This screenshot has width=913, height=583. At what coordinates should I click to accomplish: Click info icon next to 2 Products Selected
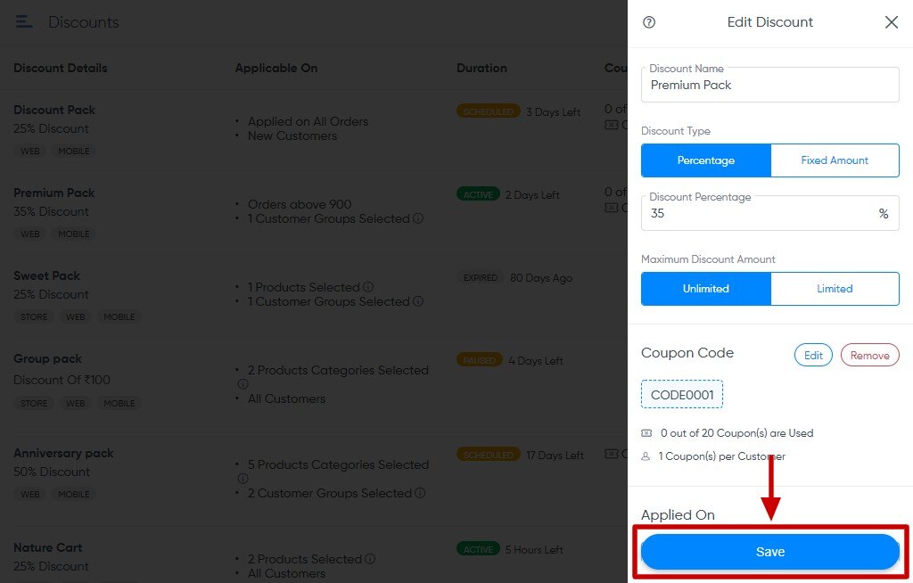point(370,559)
